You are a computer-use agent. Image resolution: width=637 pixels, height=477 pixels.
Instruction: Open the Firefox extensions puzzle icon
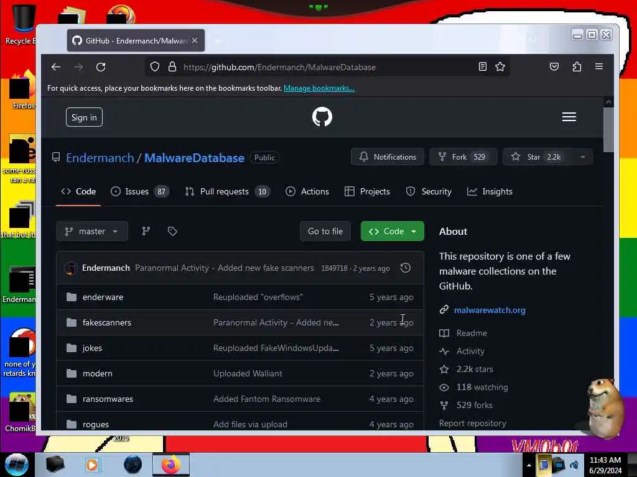point(577,66)
